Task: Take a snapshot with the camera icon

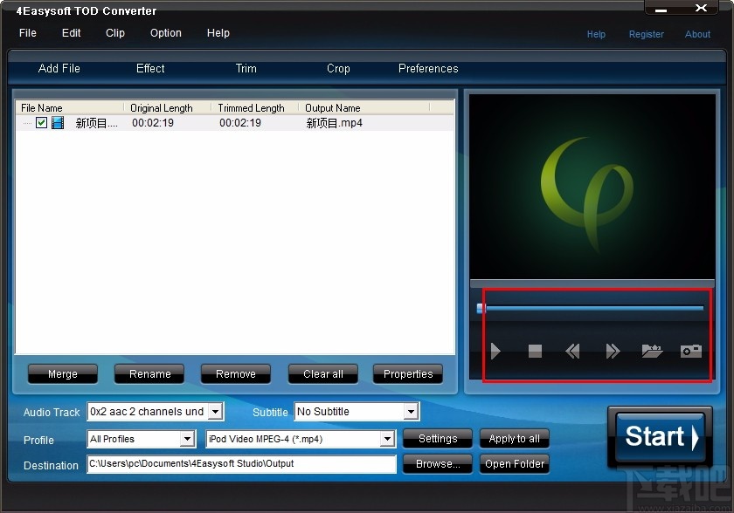Action: tap(690, 351)
